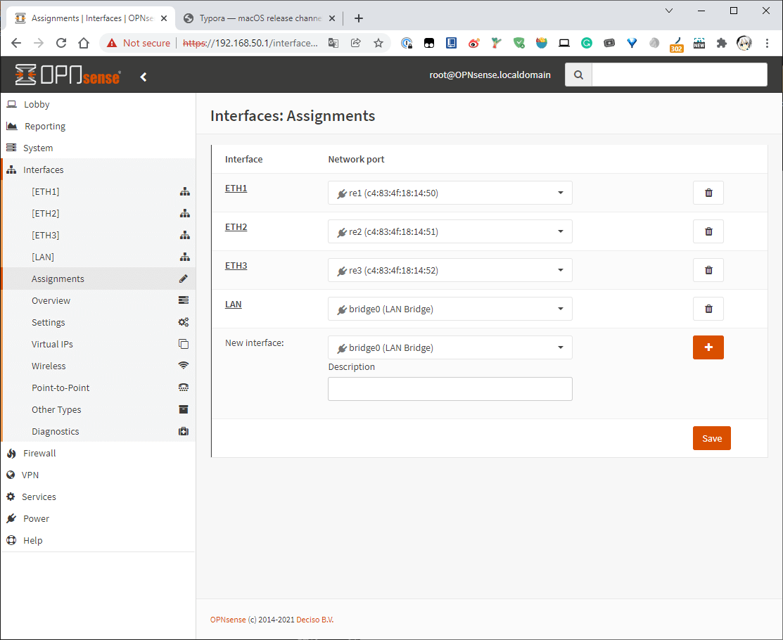This screenshot has height=640, width=783.
Task: Remove the LAN bridge0 assignment
Action: pyautogui.click(x=708, y=309)
